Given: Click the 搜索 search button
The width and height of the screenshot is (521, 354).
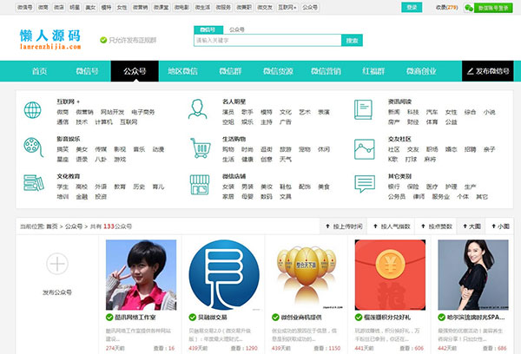Looking at the screenshot, I should coord(352,41).
